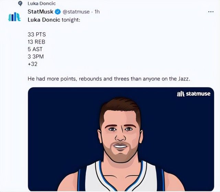Click bold Luka Doncic in the tweet text
Screen dimensions: 220x192
pos(44,20)
